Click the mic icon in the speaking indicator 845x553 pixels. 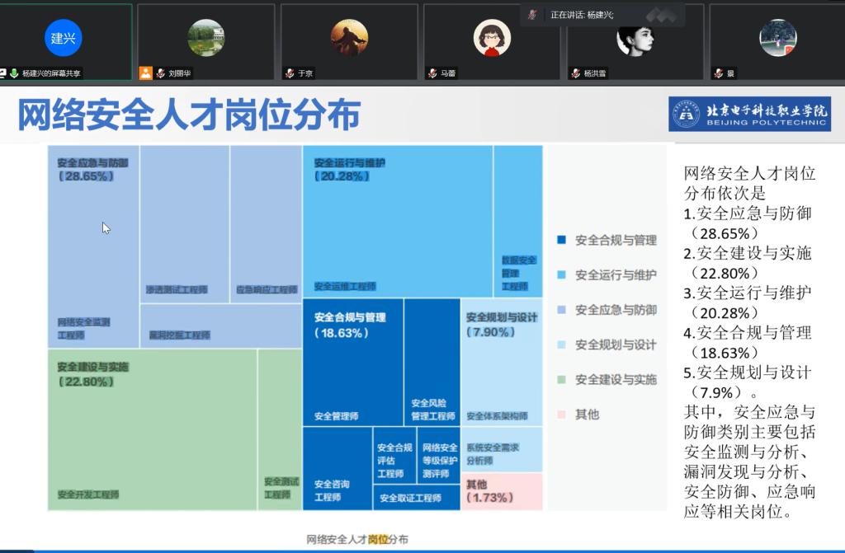[x=533, y=15]
